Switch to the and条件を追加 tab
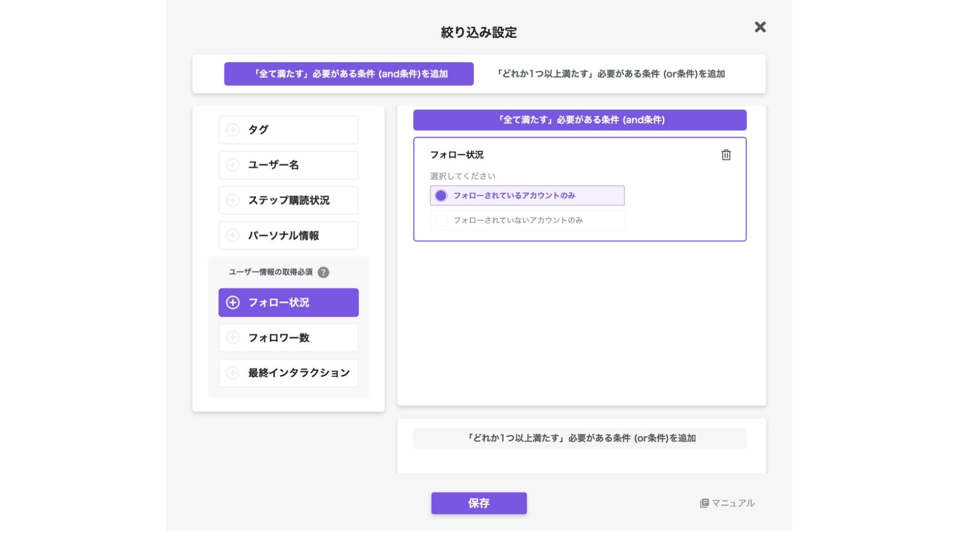Screen dimensions: 959x539 (349, 74)
